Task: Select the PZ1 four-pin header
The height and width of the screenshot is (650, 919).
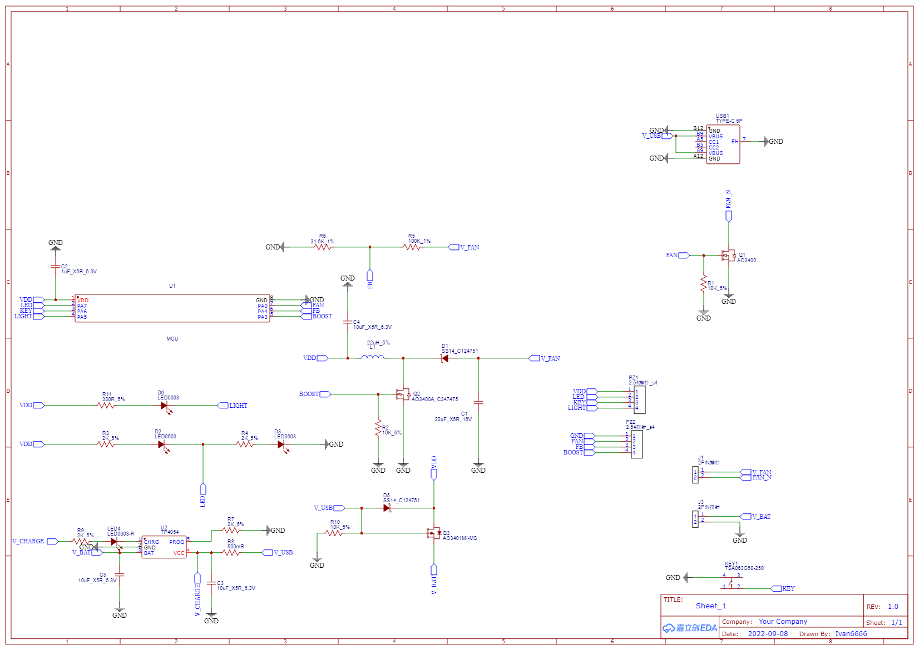Action: 640,400
